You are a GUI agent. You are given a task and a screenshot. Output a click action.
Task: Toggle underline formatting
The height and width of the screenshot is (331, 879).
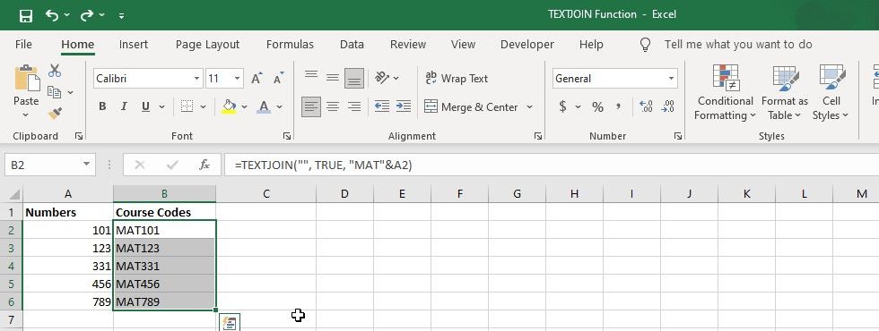145,106
